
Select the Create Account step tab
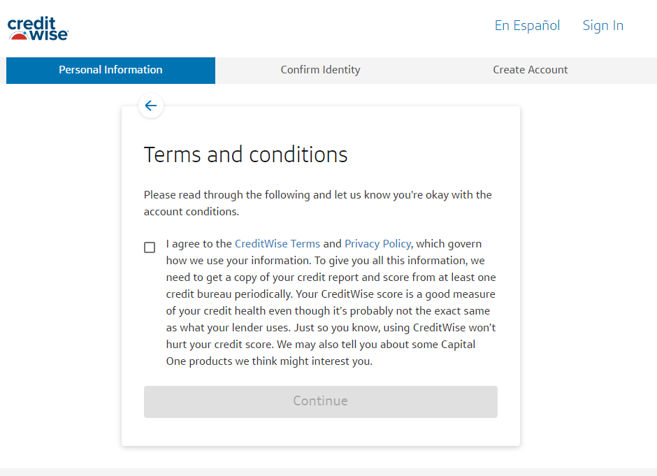click(x=530, y=70)
